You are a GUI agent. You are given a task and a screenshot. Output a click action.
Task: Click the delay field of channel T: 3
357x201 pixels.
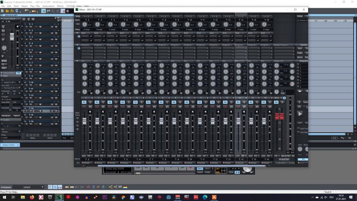[100, 29]
